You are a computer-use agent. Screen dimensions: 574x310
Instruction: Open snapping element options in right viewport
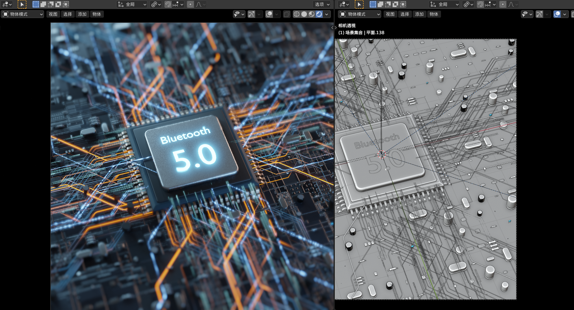pyautogui.click(x=491, y=4)
